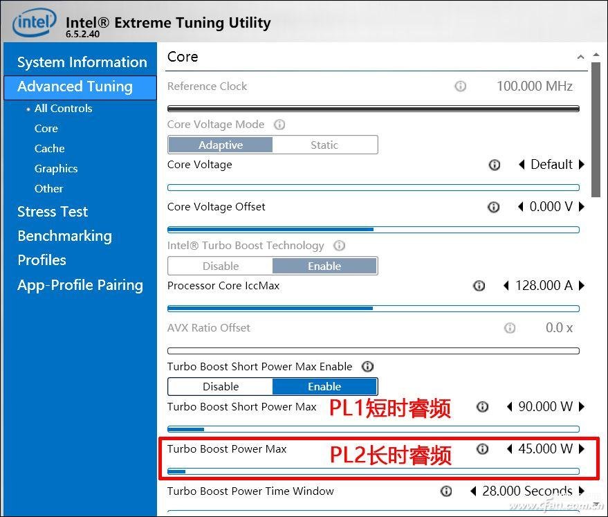Go to Benchmarking section
The width and height of the screenshot is (608, 517).
(65, 236)
